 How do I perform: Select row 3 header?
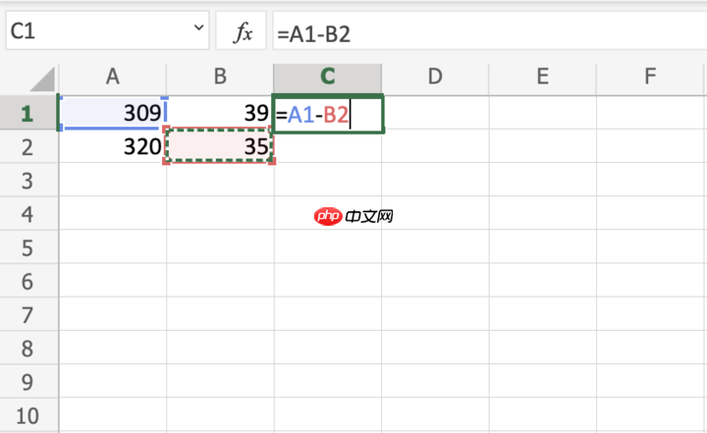pos(28,180)
